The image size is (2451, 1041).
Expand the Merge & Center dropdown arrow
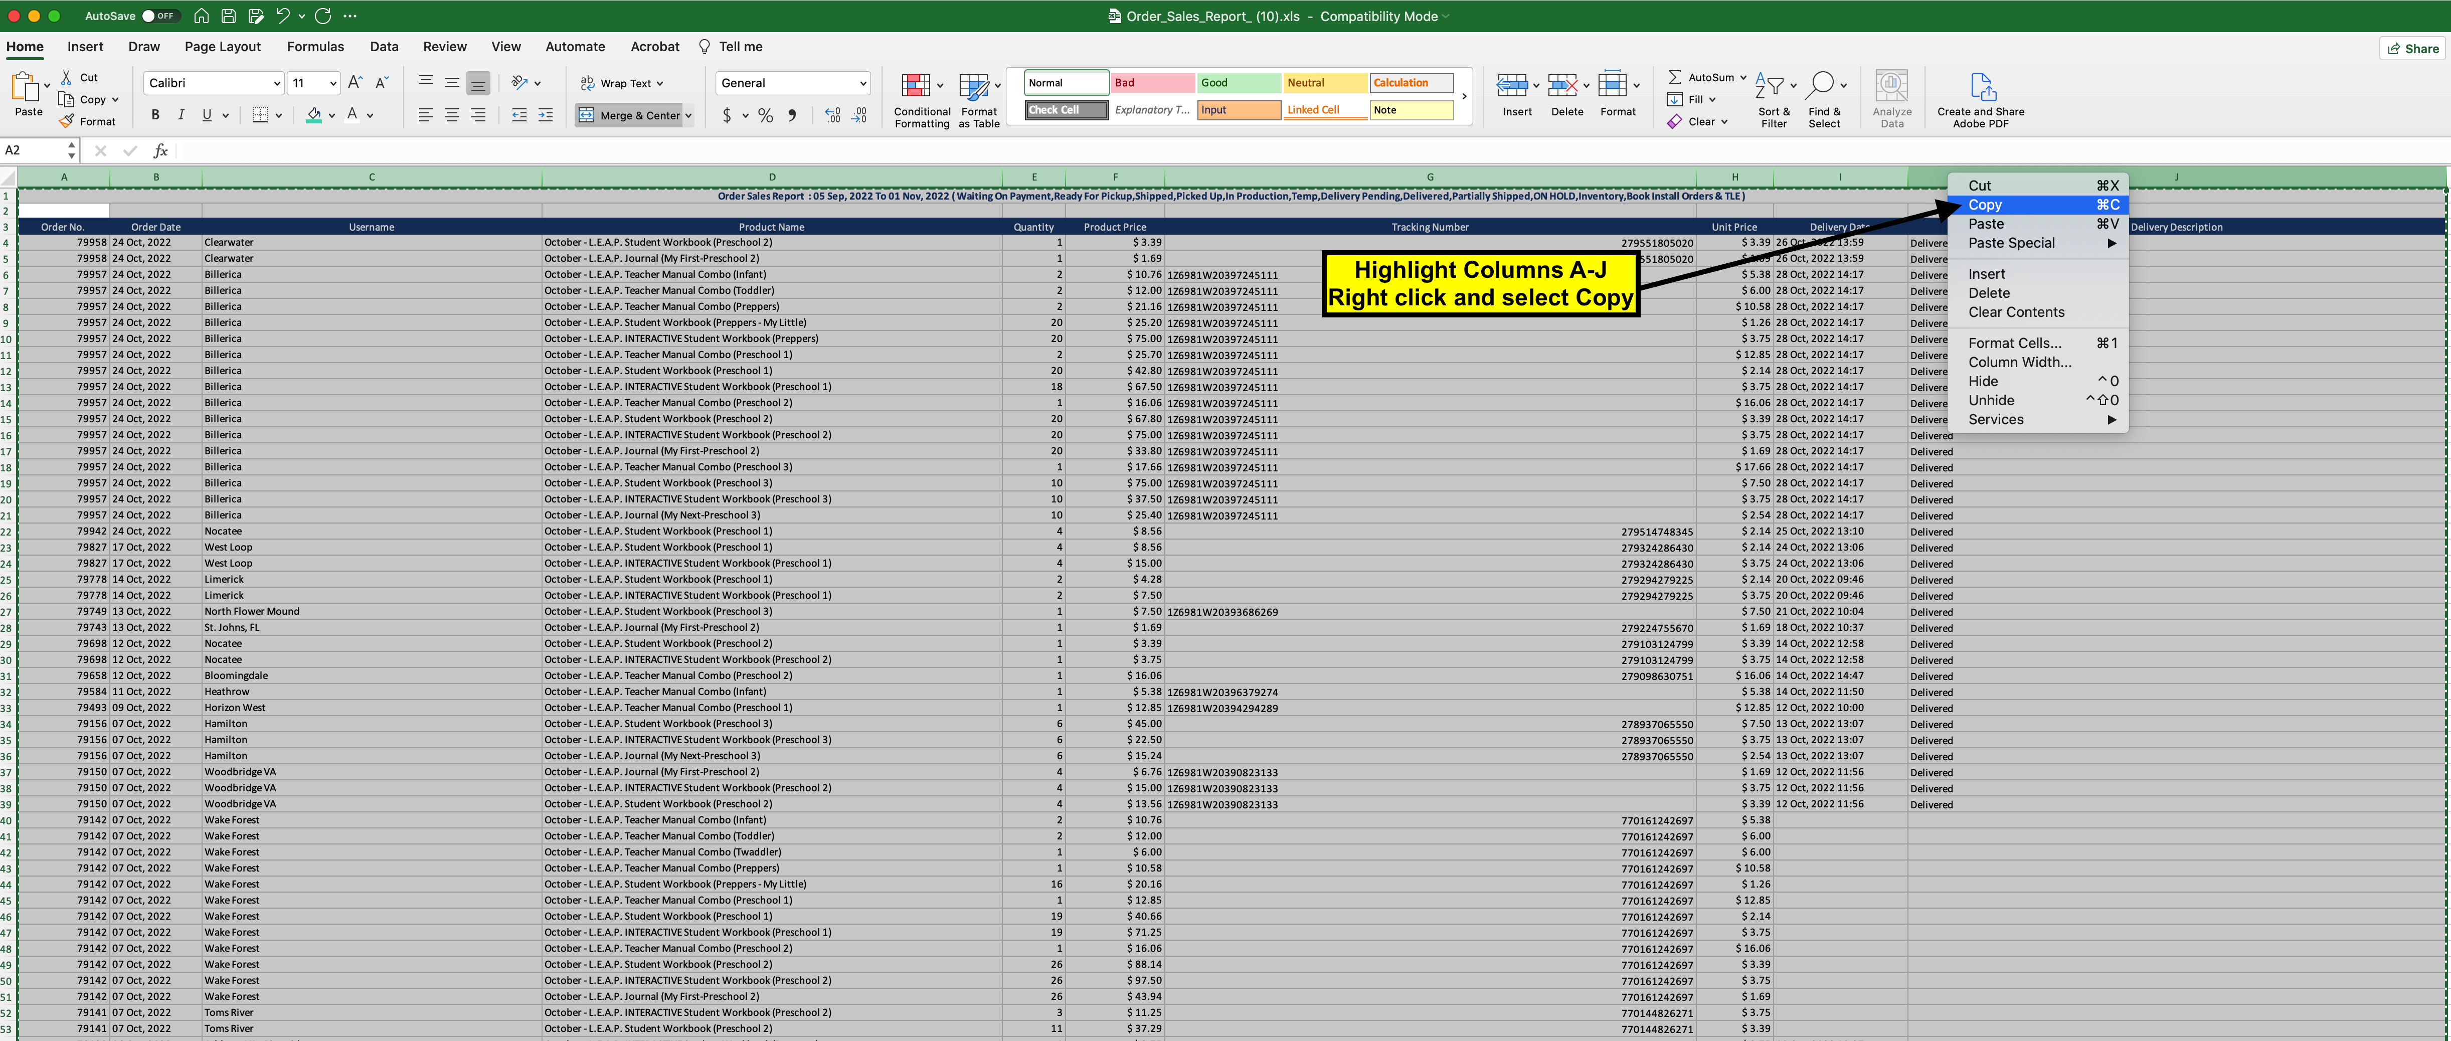(688, 116)
